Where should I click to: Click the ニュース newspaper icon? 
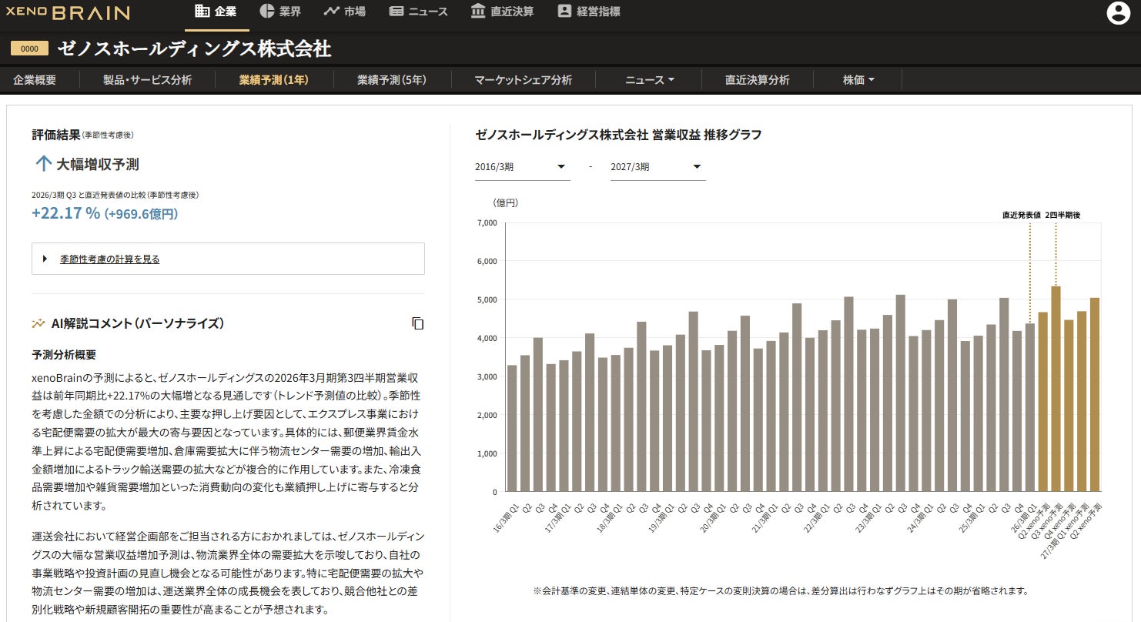(397, 11)
